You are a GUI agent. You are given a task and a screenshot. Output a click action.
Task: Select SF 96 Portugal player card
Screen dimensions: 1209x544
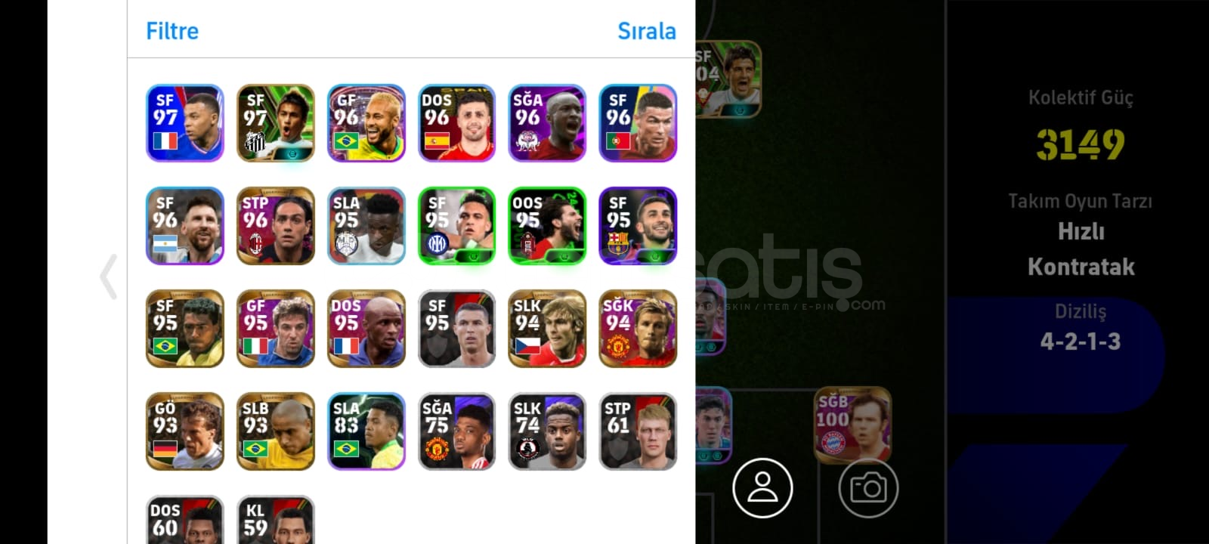pyautogui.click(x=638, y=123)
